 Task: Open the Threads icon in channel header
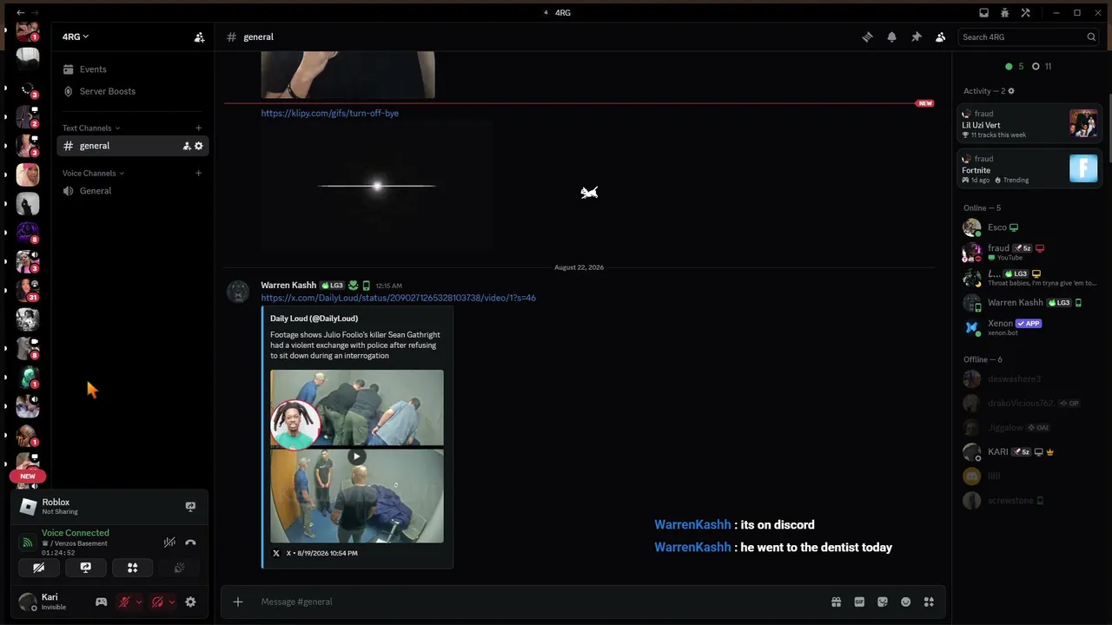point(867,36)
